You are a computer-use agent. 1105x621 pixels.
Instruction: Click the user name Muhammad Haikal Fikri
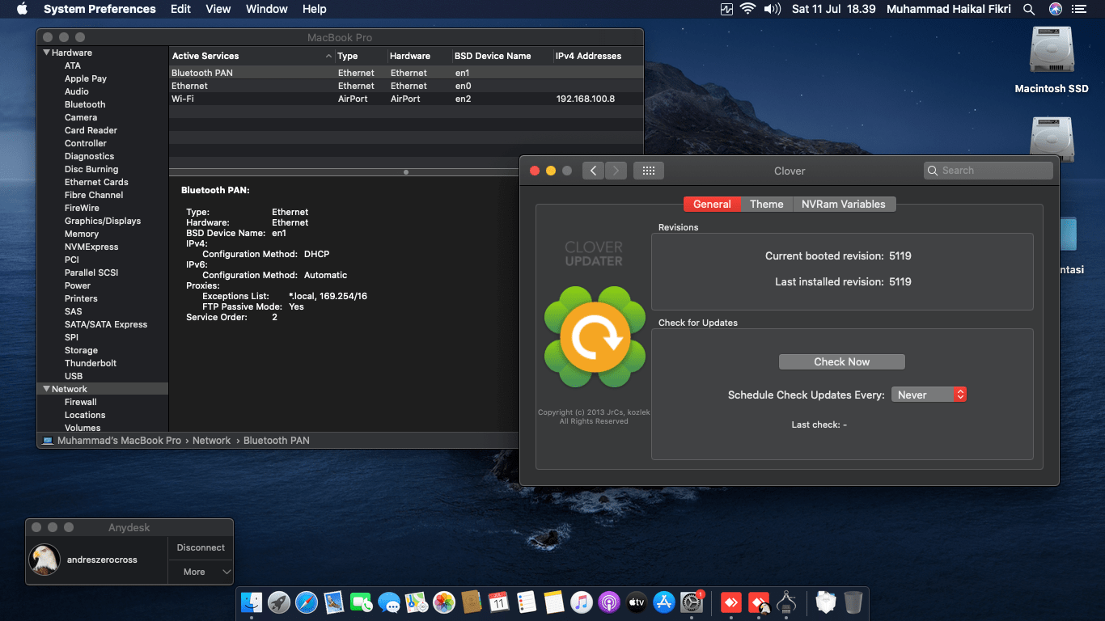(949, 9)
